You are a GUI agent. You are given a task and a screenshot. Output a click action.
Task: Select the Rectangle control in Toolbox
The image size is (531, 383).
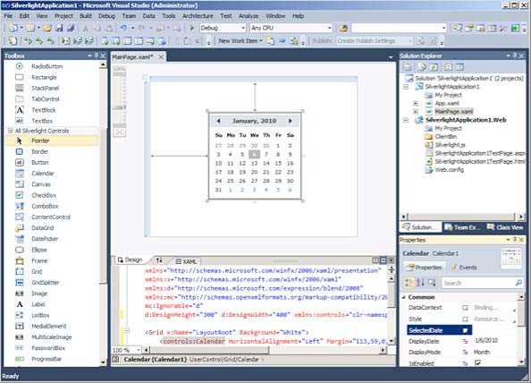(44, 77)
